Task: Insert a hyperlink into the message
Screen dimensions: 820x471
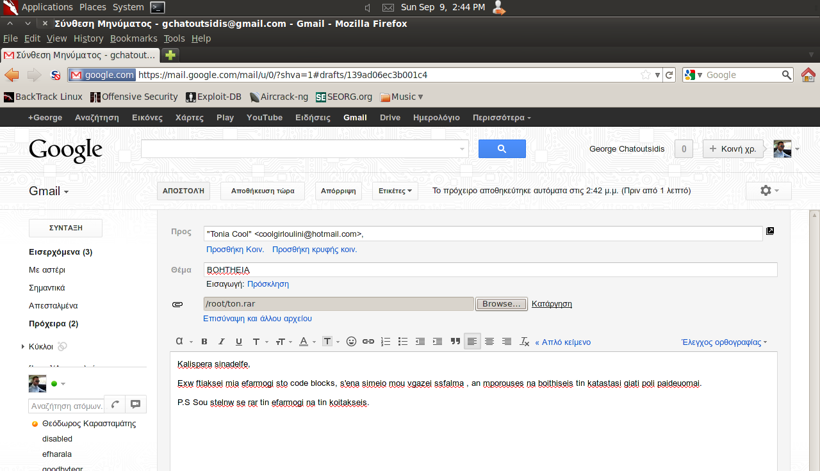Action: click(x=368, y=342)
